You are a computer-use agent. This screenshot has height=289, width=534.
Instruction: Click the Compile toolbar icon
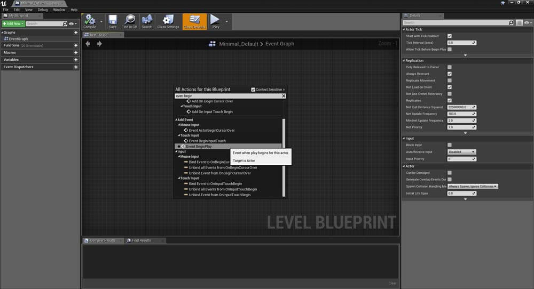point(90,21)
